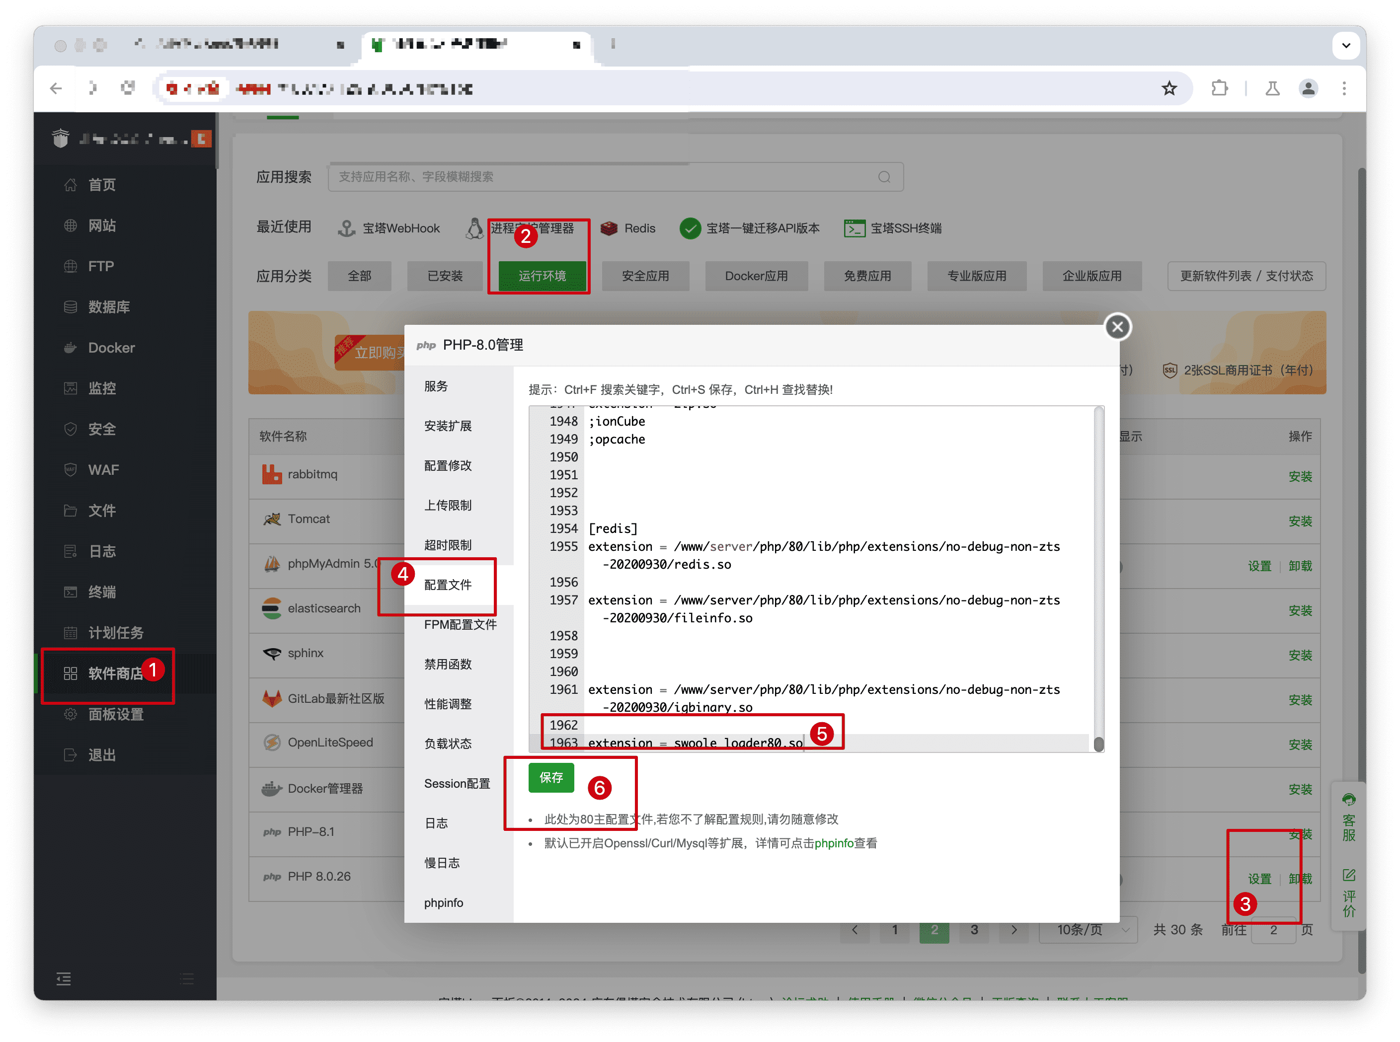This screenshot has height=1042, width=1400.
Task: Select the 免费应用 category filter
Action: (x=867, y=276)
